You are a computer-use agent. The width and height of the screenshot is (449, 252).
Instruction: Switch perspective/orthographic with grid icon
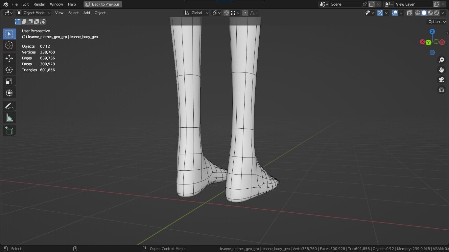coord(441,90)
